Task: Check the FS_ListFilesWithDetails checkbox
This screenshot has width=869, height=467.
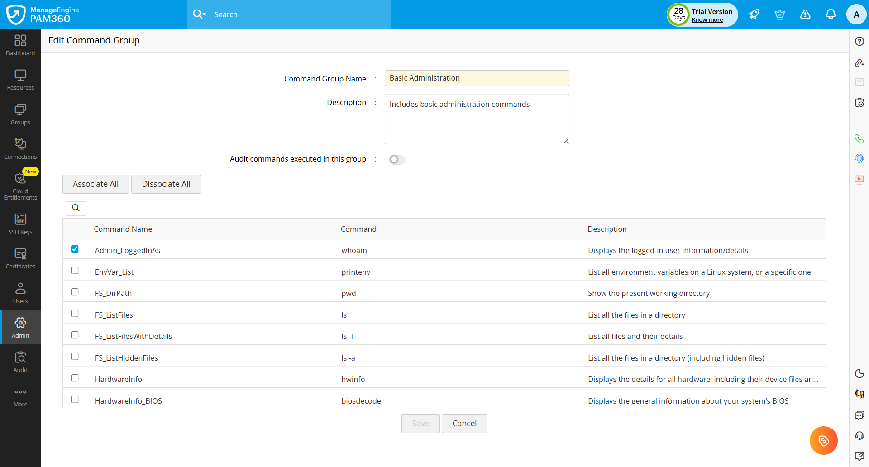Action: [x=75, y=335]
